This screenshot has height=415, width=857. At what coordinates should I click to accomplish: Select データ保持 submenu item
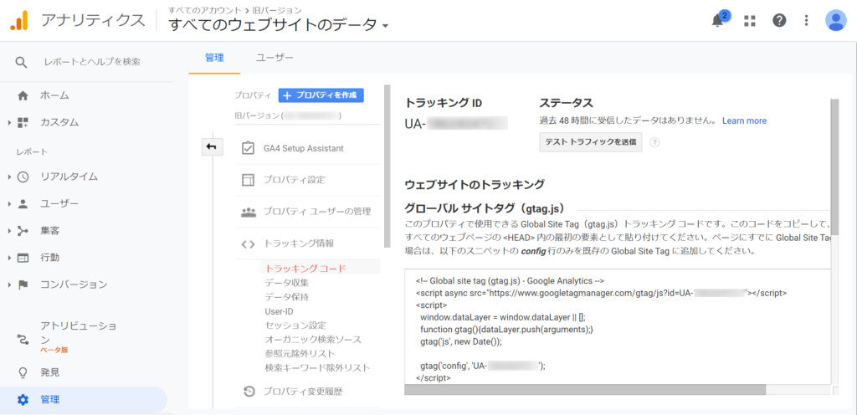(x=287, y=297)
